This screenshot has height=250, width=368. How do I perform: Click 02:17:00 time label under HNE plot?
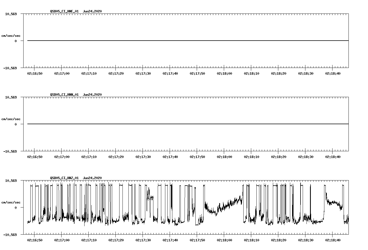[x=62, y=73]
